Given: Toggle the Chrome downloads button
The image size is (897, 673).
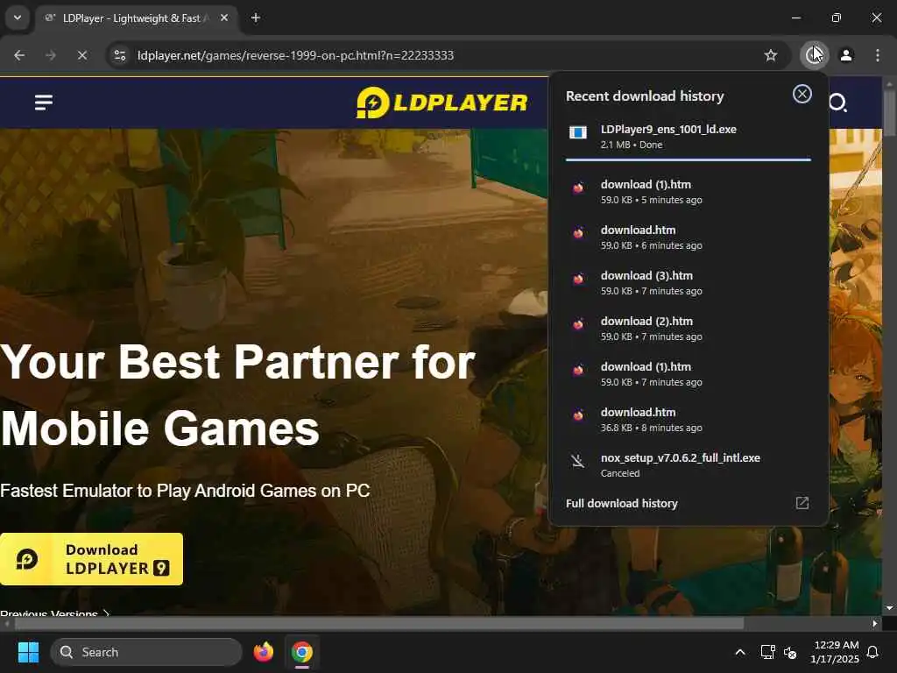Looking at the screenshot, I should point(814,55).
